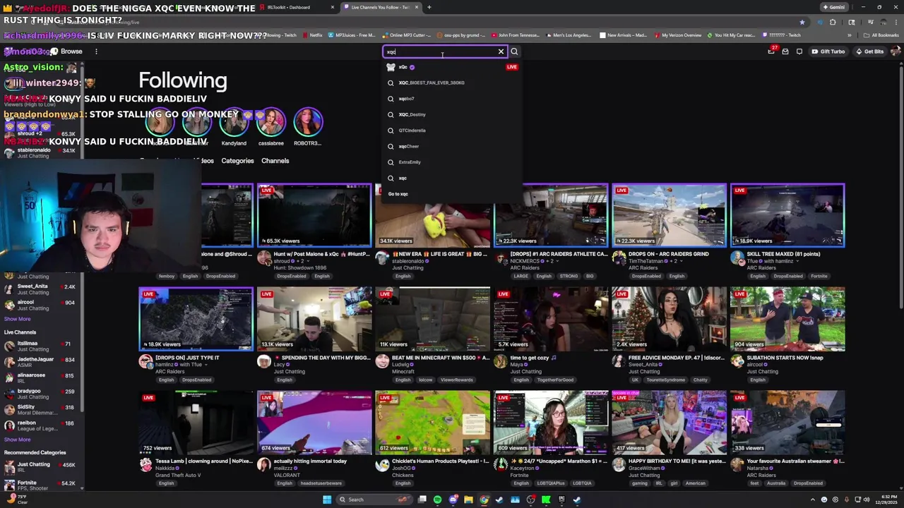Open File Explorer from the taskbar

click(x=468, y=500)
